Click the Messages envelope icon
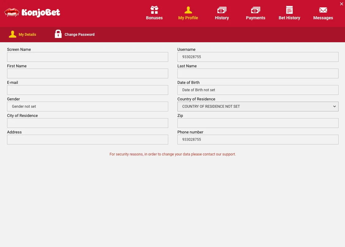345x247 pixels. coord(323,10)
